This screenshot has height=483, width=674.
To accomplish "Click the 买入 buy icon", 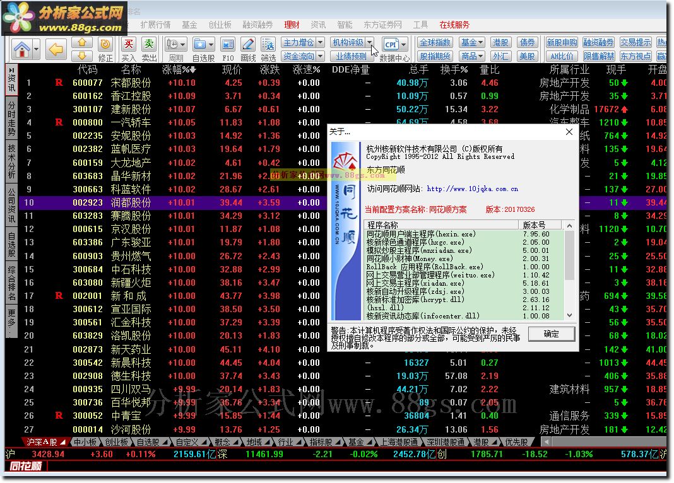I will click(129, 49).
